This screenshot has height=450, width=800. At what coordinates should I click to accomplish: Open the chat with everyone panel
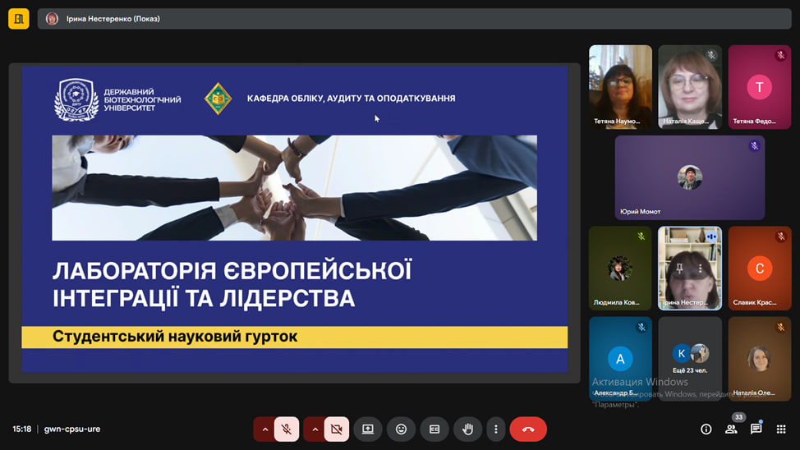point(756,429)
